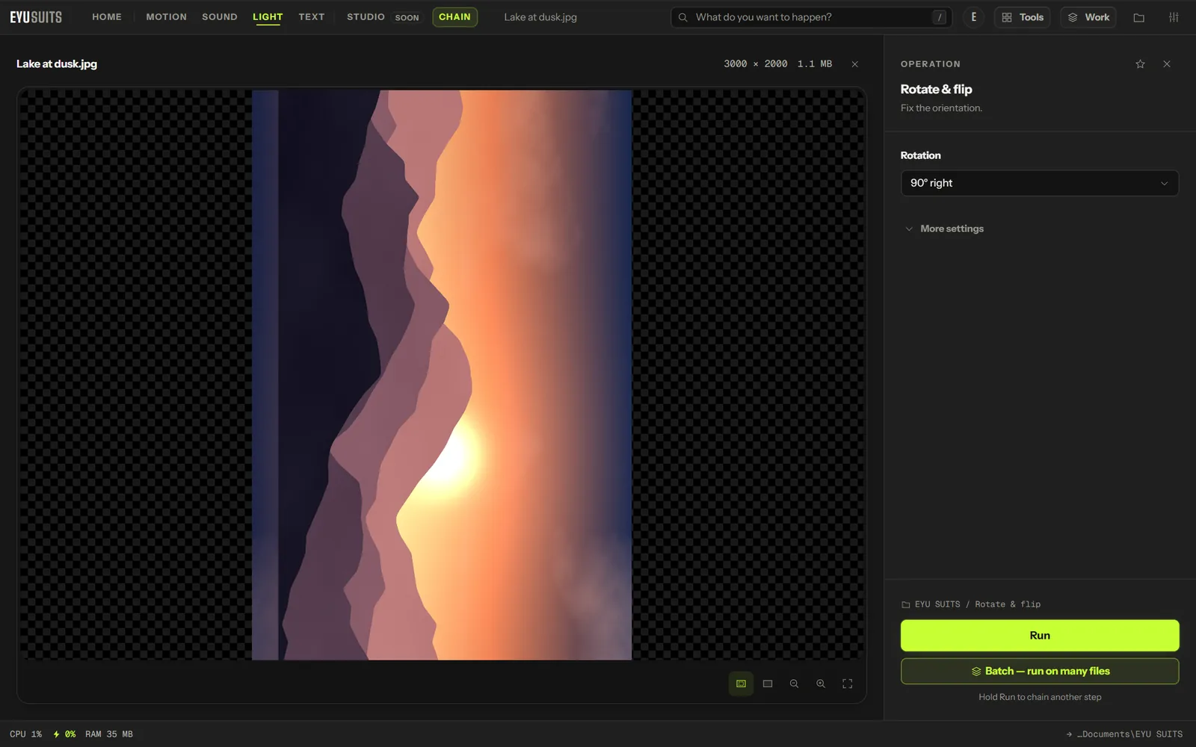Switch to the MOTION tab
The image size is (1196, 747).
tap(167, 17)
